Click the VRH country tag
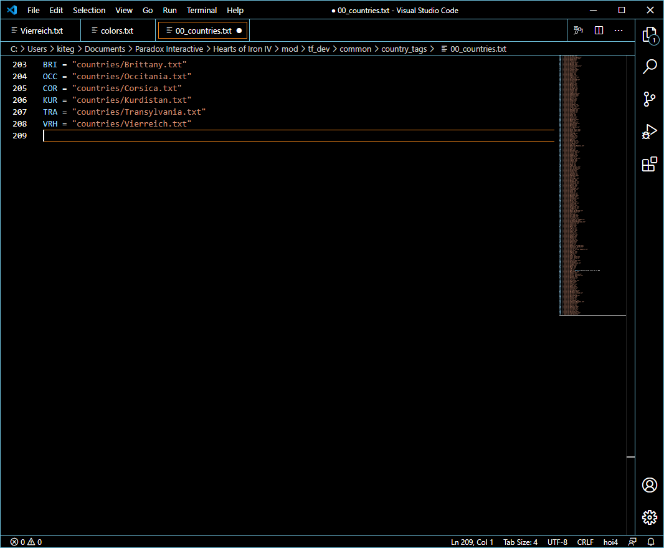Screen dimensions: 664x548 [x=50, y=124]
